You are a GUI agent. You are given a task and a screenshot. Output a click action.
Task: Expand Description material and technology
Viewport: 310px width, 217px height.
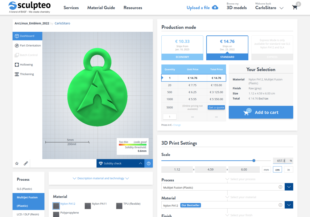tap(101, 178)
